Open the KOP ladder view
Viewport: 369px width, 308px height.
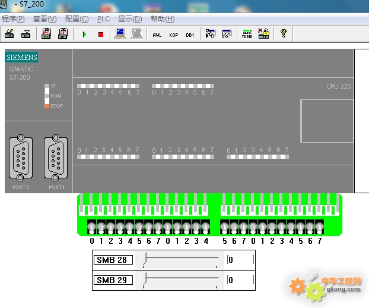coord(174,35)
